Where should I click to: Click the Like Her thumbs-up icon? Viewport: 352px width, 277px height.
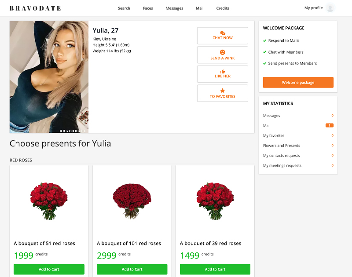(223, 72)
